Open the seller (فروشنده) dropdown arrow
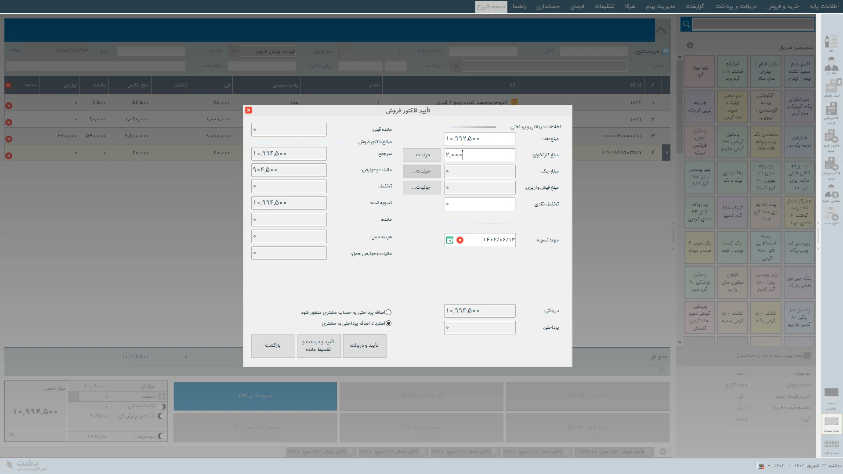Screen dimensions: 843x474 coord(456,66)
